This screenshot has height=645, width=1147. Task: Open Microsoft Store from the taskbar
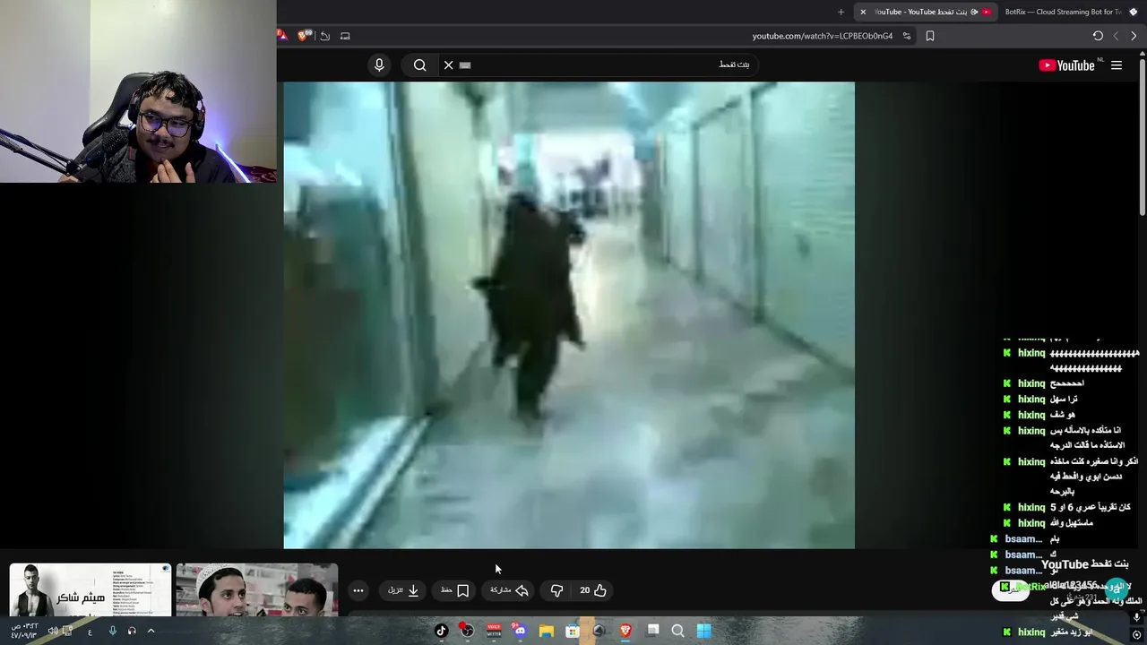point(573,631)
